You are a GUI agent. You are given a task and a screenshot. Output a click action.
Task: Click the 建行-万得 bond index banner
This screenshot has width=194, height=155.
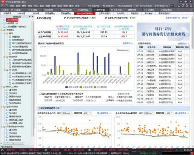tap(163, 31)
